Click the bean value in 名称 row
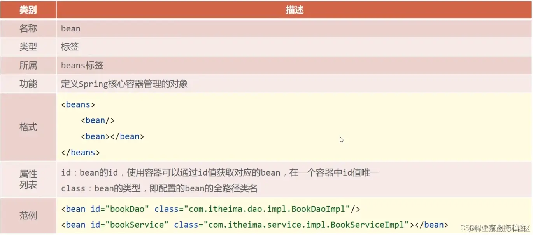This screenshot has width=533, height=235. pos(70,28)
